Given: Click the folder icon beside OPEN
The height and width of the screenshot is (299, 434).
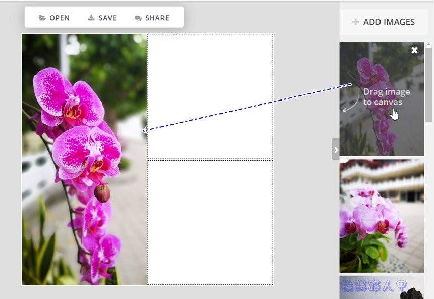Looking at the screenshot, I should 42,18.
